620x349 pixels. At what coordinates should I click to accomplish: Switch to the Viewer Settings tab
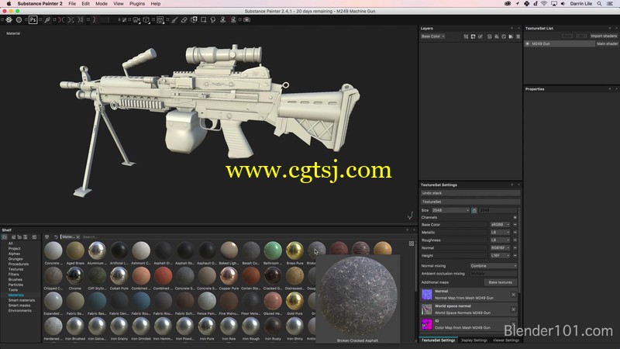[x=506, y=340]
